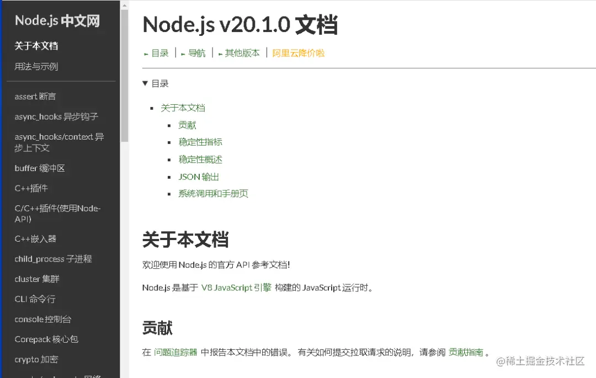Click 关于本文档 in the table of contents

point(183,108)
